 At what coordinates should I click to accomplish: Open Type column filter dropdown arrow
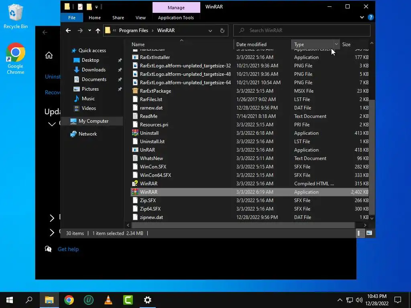click(x=336, y=44)
